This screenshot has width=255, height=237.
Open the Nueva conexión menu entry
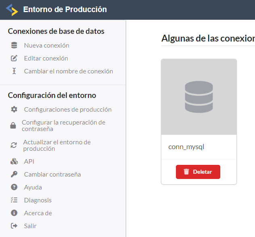tap(46, 46)
